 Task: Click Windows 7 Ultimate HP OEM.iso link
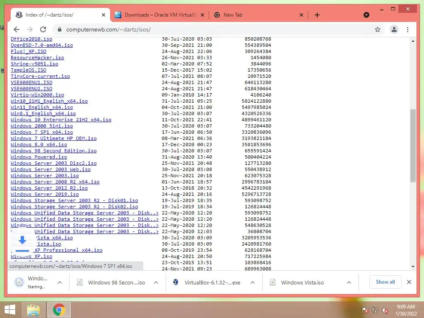pos(53,138)
